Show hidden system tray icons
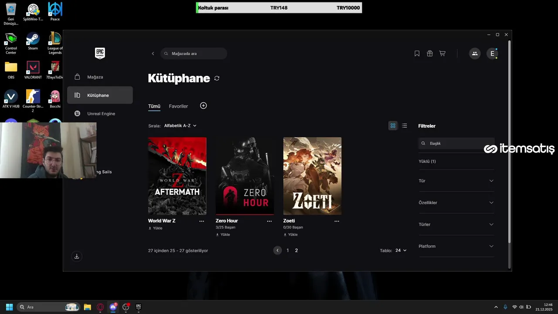558x314 pixels. 496,307
